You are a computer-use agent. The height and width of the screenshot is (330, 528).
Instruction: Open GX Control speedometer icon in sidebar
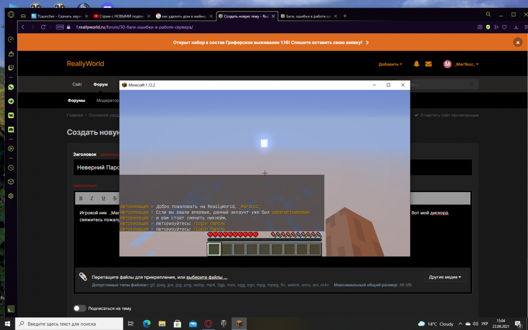(x=11, y=40)
